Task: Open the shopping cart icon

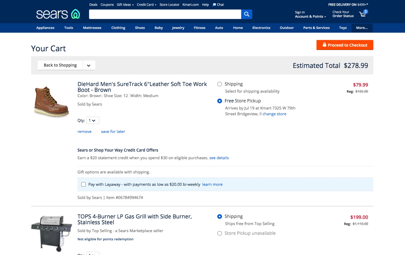Action: pyautogui.click(x=364, y=13)
